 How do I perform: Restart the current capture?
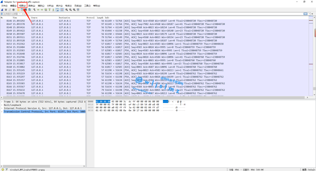pyautogui.click(x=10, y=10)
